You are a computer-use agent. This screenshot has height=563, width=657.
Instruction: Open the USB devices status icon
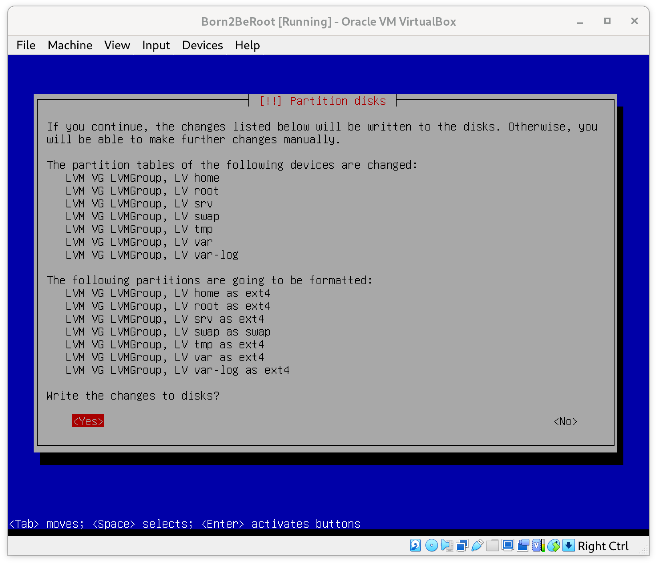(477, 545)
